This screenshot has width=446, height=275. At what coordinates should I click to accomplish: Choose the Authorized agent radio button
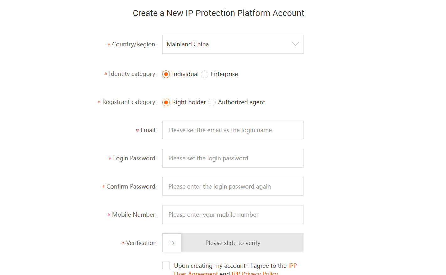[212, 102]
